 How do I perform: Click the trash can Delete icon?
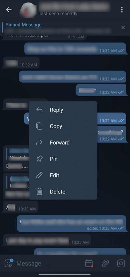(x=39, y=192)
